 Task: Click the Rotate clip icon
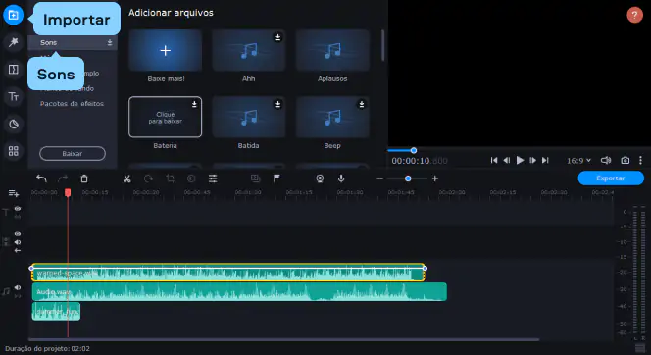click(148, 178)
